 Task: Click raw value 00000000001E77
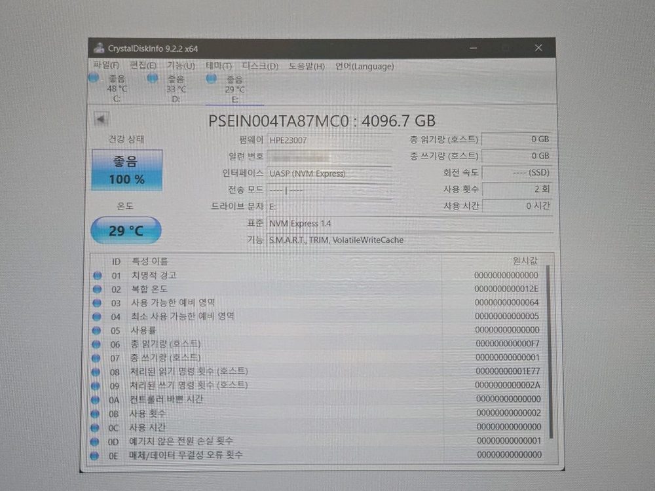(x=508, y=371)
